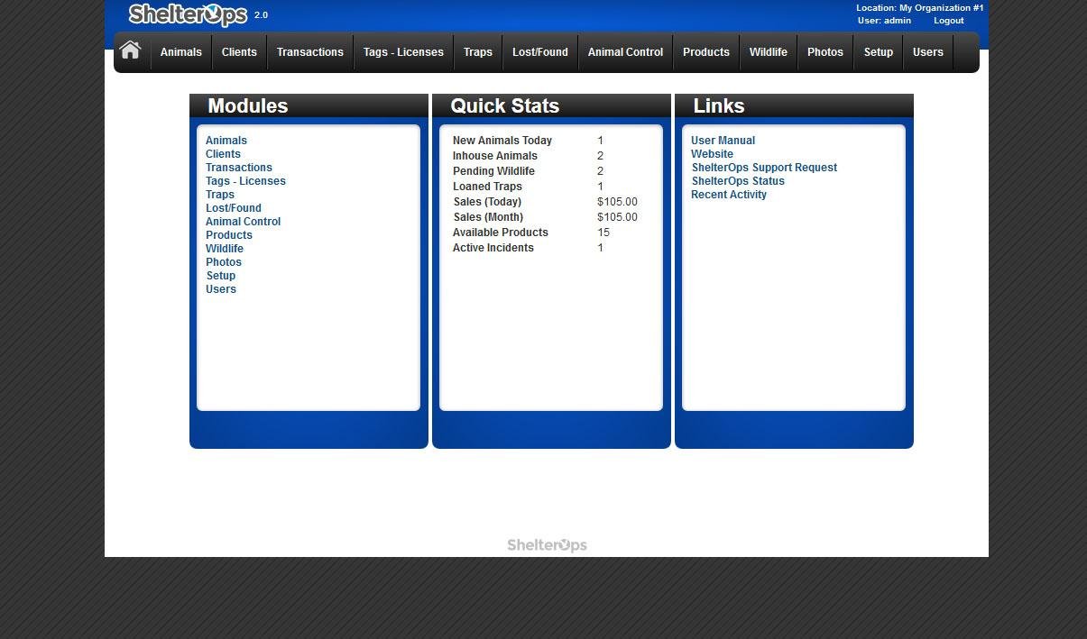The image size is (1087, 639).
Task: Click the home icon in the navigation bar
Action: point(130,50)
